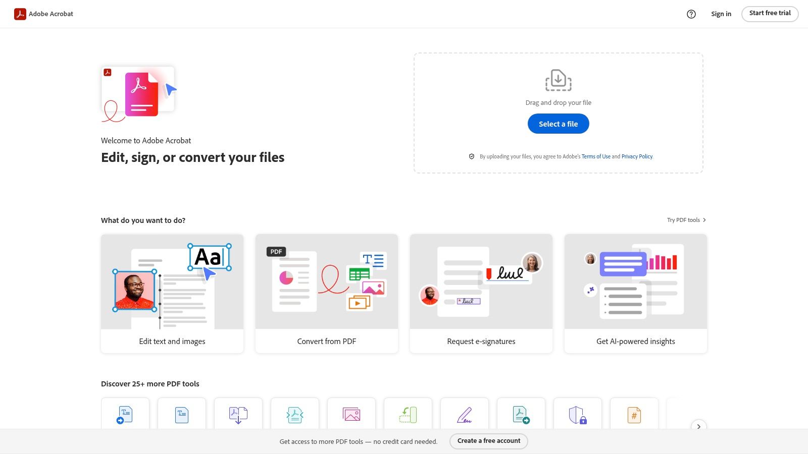The height and width of the screenshot is (454, 808).
Task: Click the 'Discover 25+ more PDF tools' heading
Action: coord(150,384)
